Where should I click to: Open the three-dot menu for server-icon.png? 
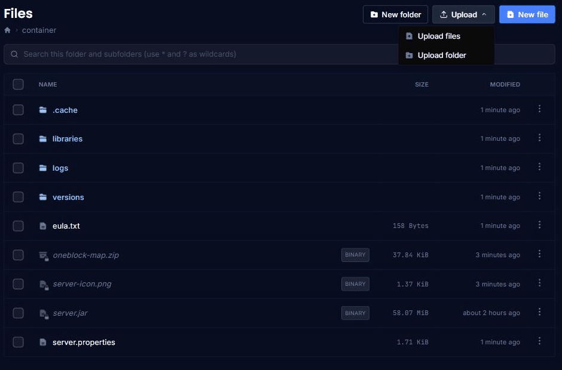click(539, 283)
